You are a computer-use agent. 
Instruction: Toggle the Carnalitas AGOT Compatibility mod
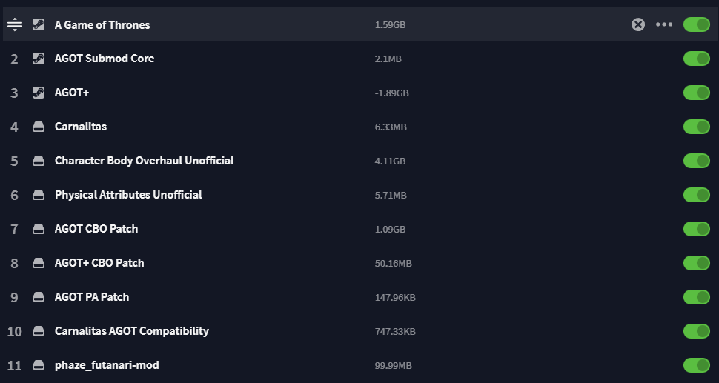point(697,330)
